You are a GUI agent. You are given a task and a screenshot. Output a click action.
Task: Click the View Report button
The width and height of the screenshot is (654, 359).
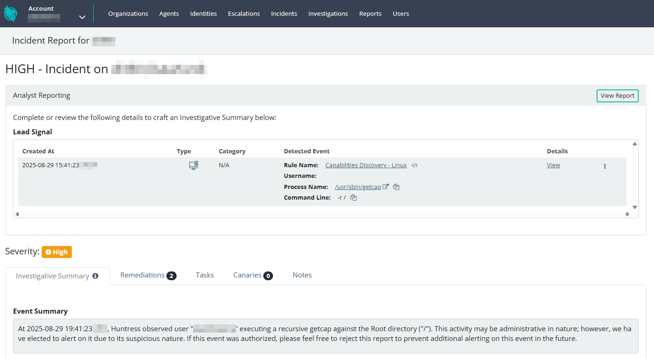click(x=617, y=96)
